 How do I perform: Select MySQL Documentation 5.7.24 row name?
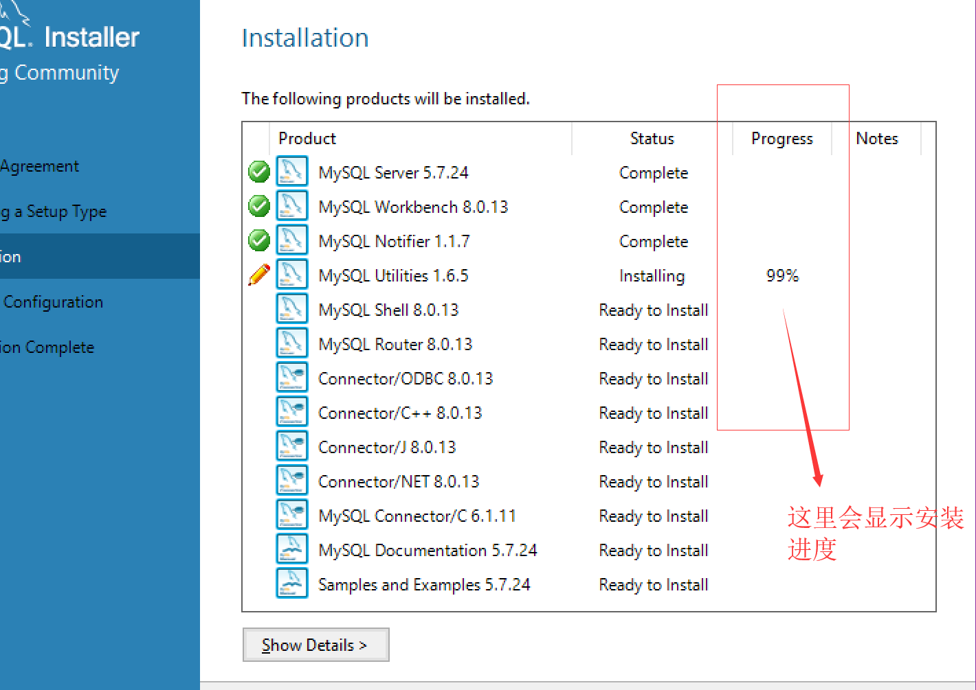[428, 551]
